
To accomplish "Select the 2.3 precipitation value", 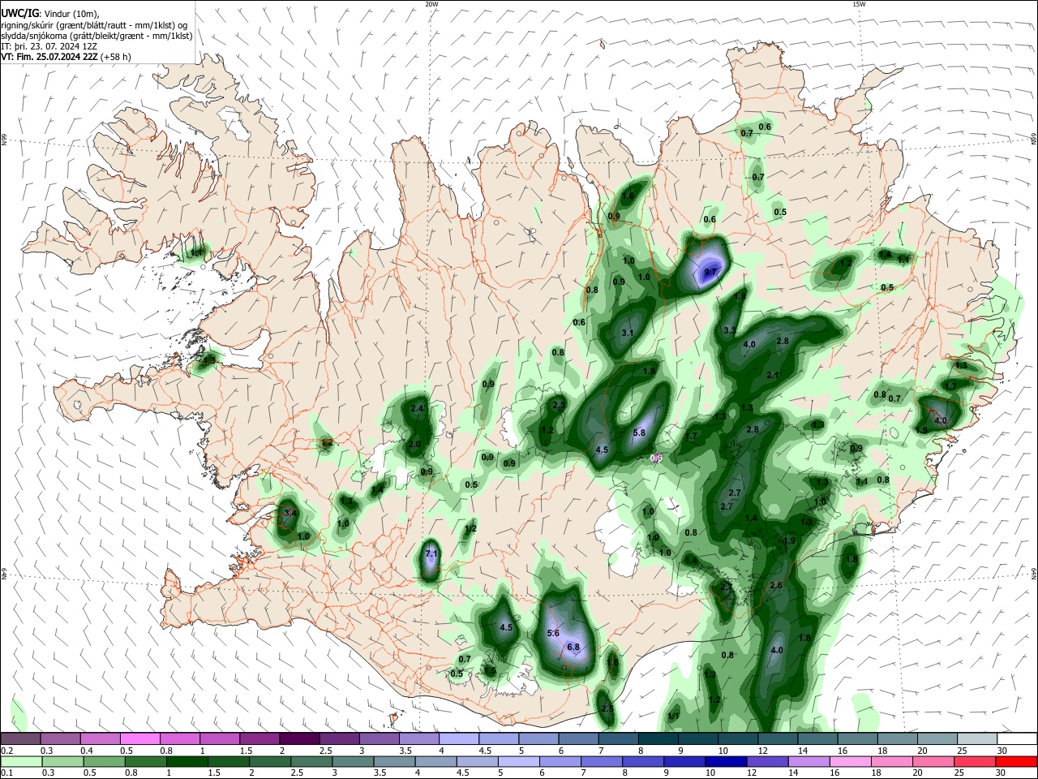I will click(x=559, y=405).
